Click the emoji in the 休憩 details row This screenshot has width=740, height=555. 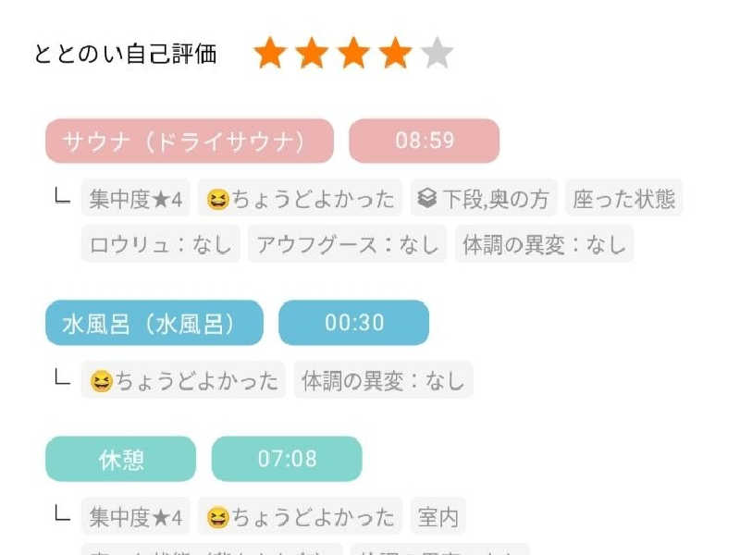218,517
